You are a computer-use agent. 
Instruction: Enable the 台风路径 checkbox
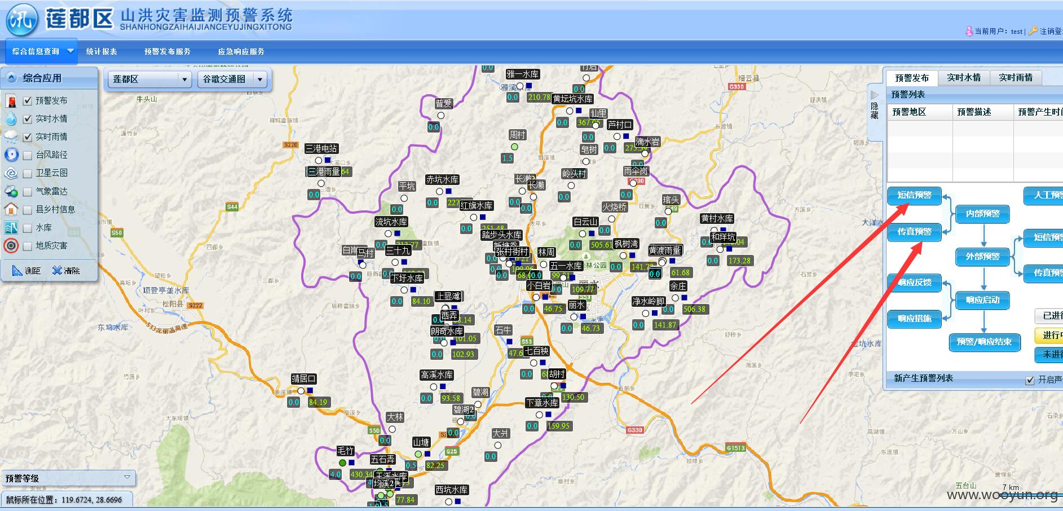tap(27, 155)
